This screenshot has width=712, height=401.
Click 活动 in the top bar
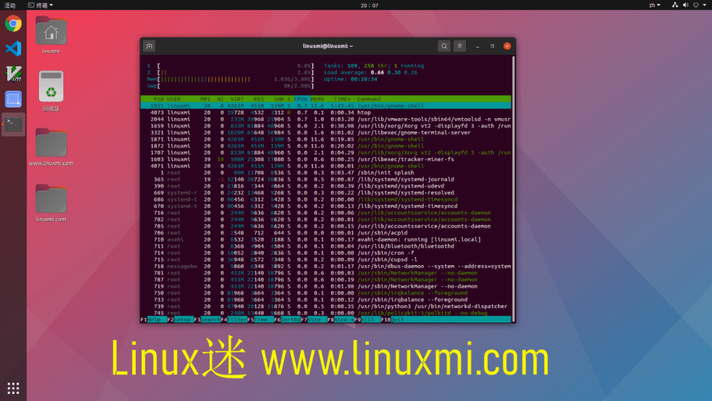pos(11,5)
